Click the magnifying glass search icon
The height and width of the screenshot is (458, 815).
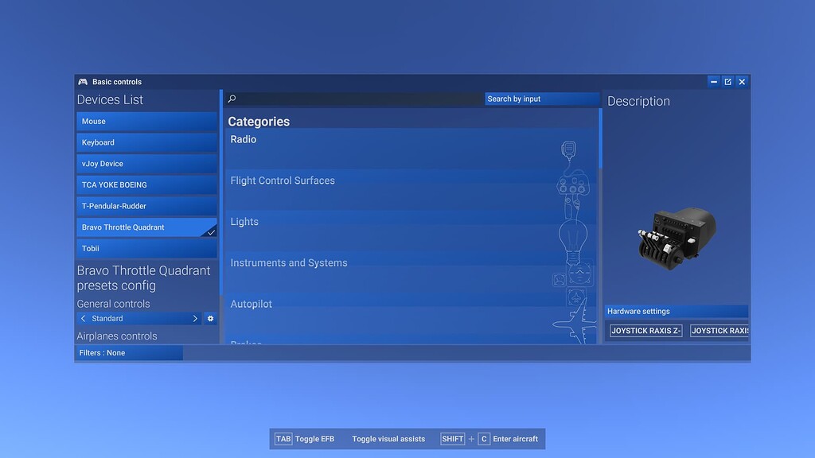232,99
